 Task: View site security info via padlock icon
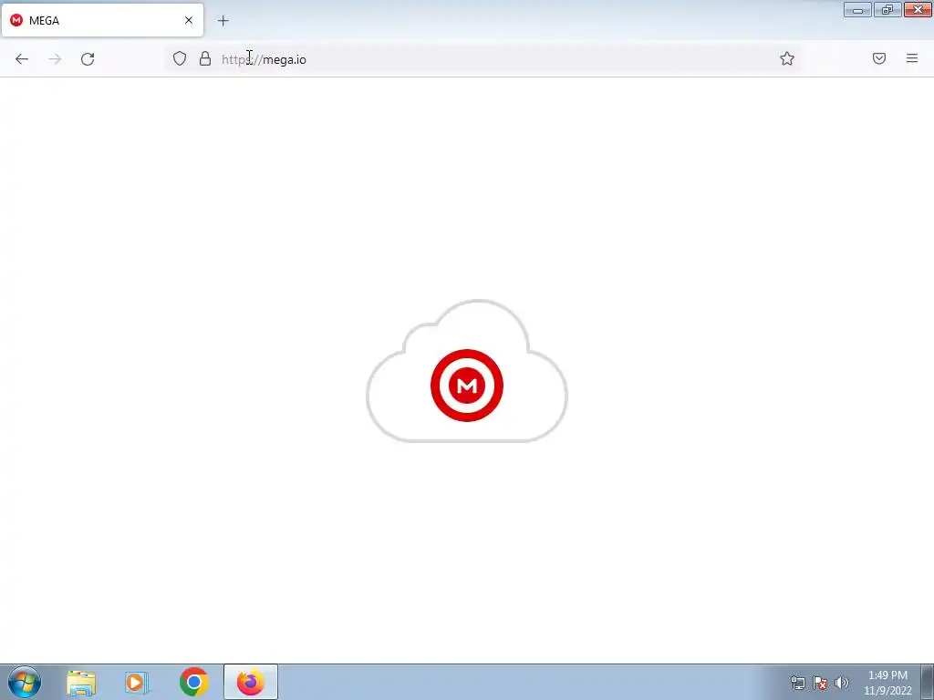coord(205,58)
